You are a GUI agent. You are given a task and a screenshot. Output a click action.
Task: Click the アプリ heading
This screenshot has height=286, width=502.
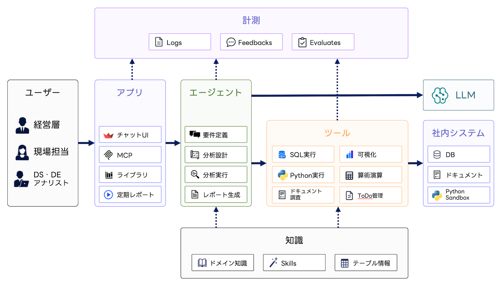click(130, 93)
